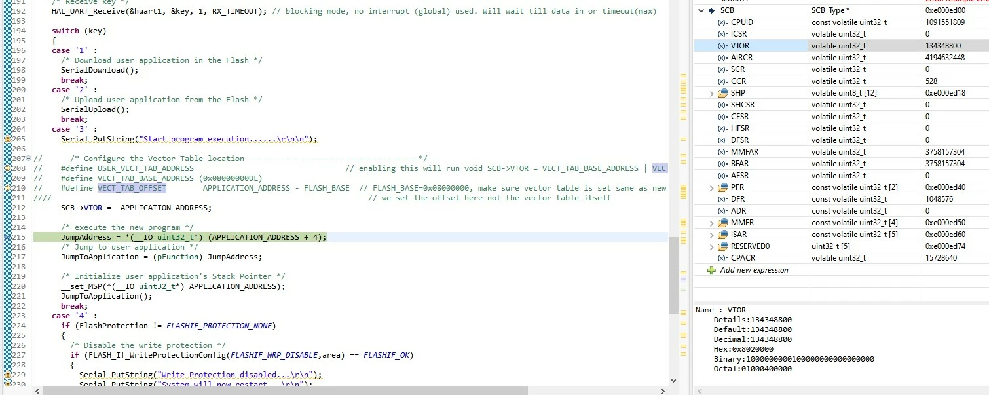Click the variable icon beside AIRCR
This screenshot has height=395, width=989.
click(722, 58)
